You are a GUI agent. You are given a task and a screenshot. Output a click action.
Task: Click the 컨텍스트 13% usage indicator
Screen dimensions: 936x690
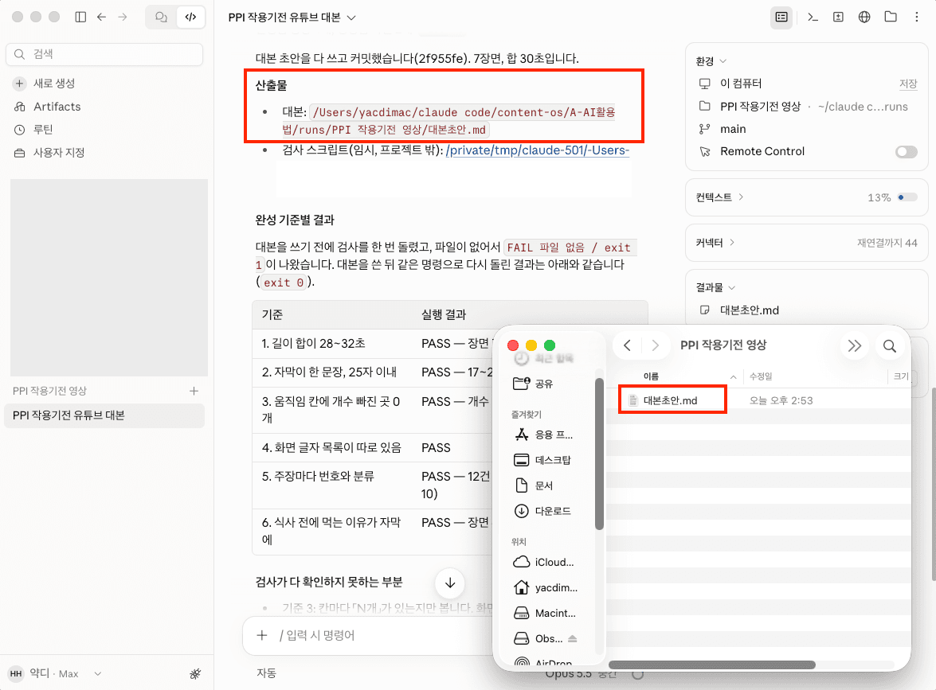coord(892,197)
